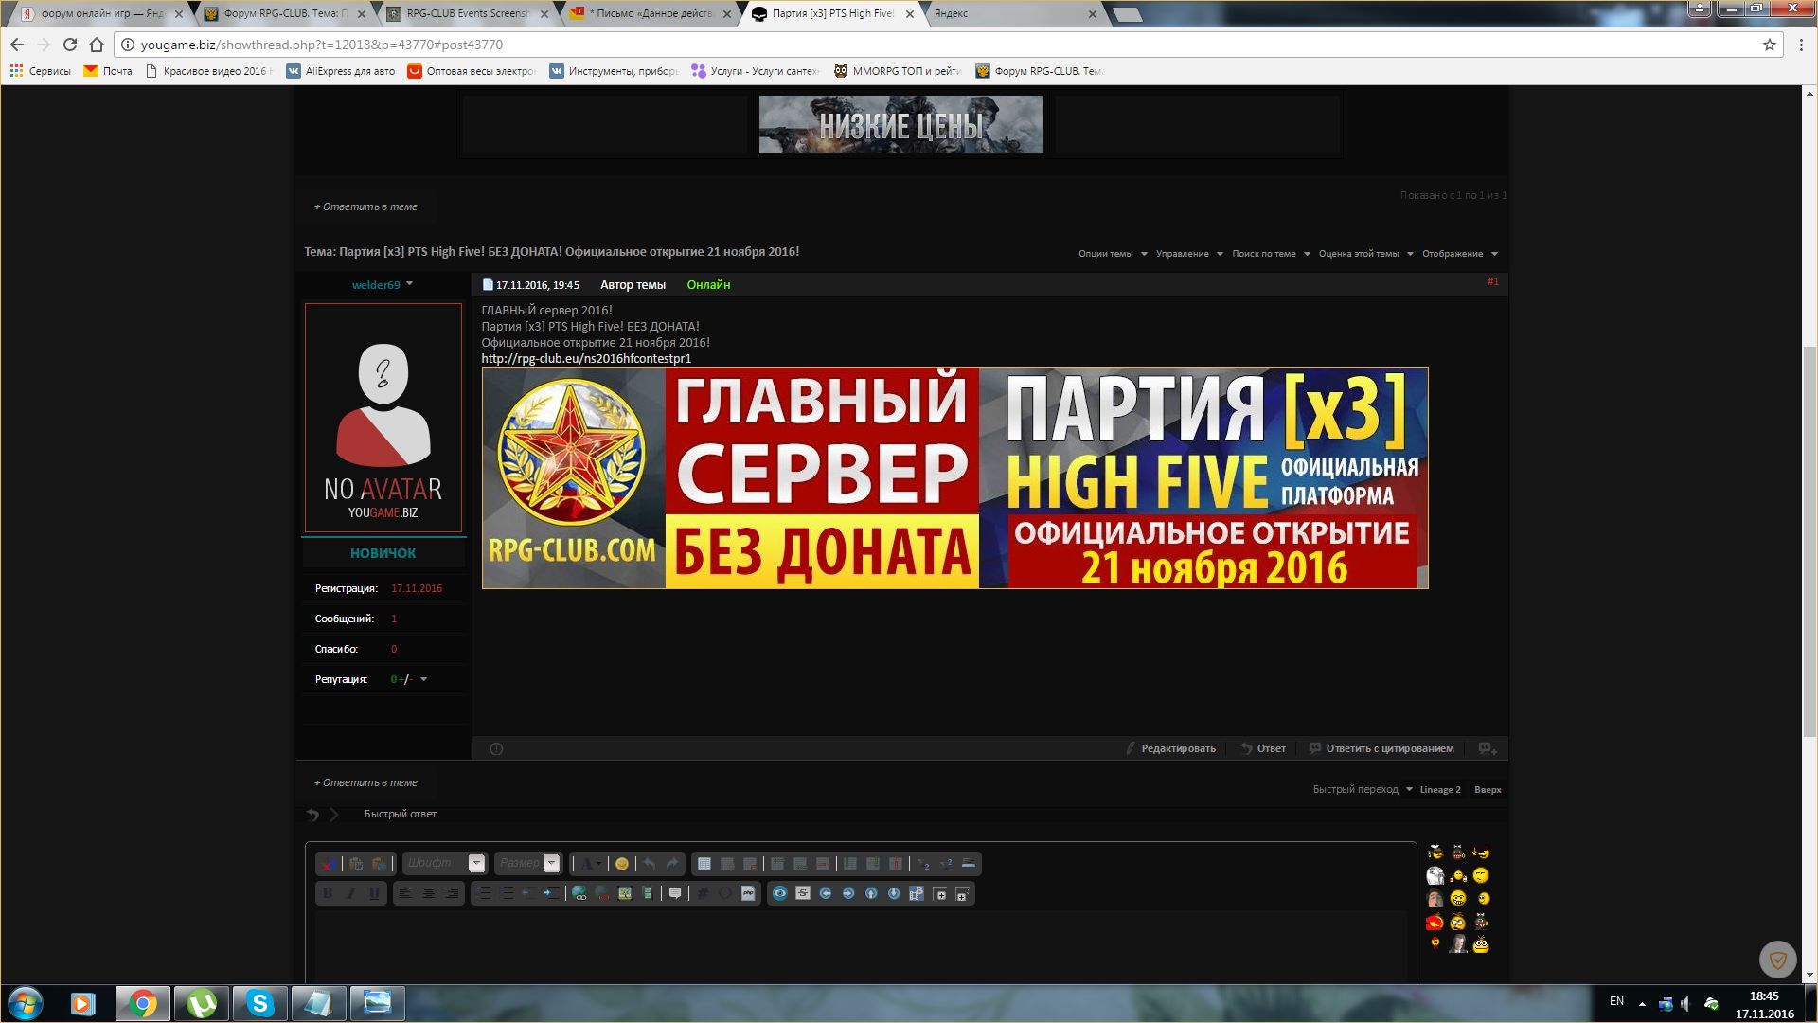1818x1023 pixels.
Task: Toggle align center
Action: pyautogui.click(x=428, y=893)
